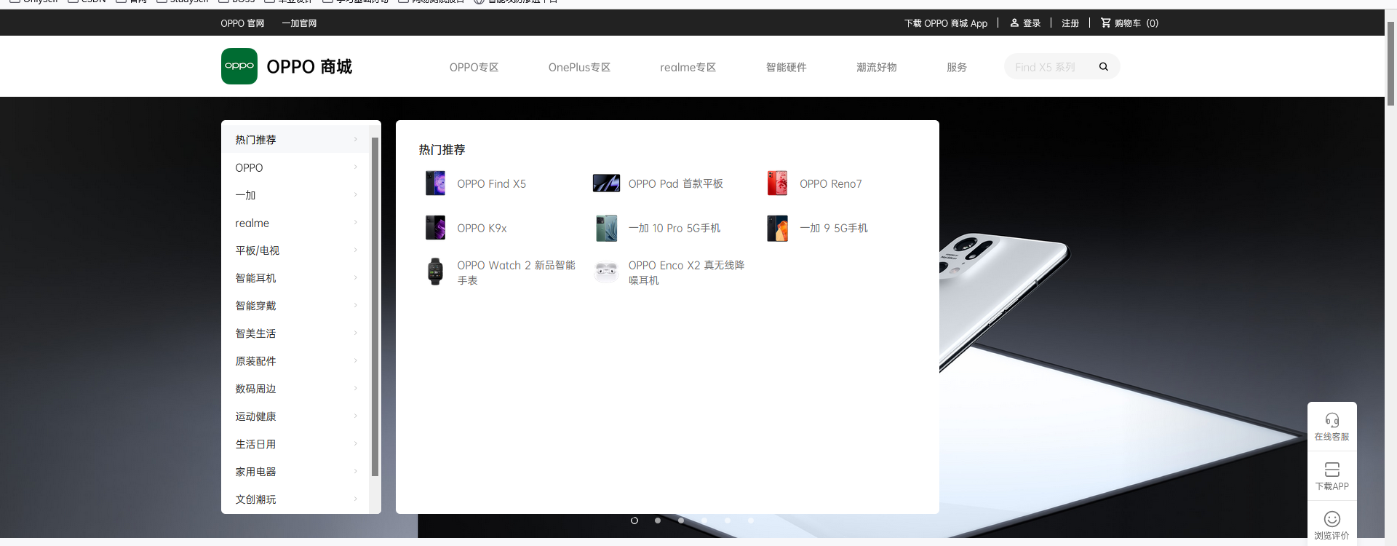Image resolution: width=1397 pixels, height=546 pixels.
Task: Click OPPO Pad 首款平板 link
Action: click(675, 184)
